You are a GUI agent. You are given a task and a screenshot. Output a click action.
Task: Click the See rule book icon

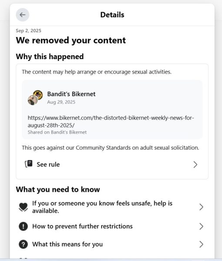point(29,164)
